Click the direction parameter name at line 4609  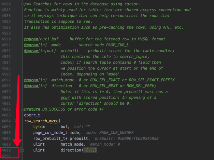[71, 150]
